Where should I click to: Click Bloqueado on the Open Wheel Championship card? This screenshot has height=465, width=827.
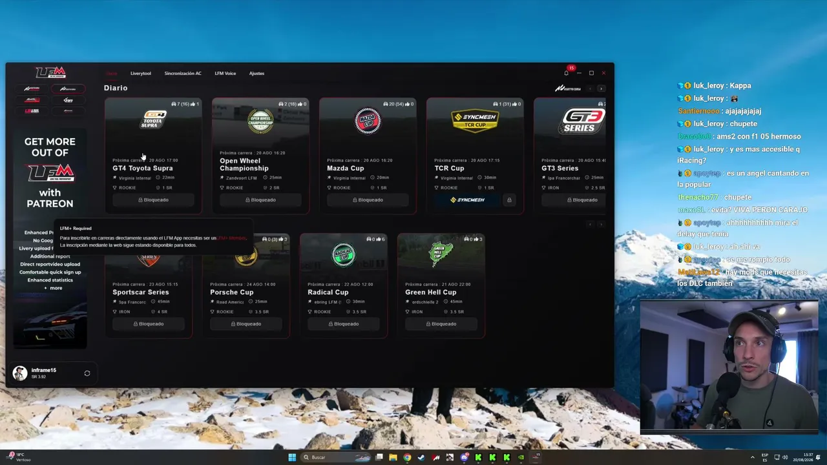pyautogui.click(x=260, y=200)
